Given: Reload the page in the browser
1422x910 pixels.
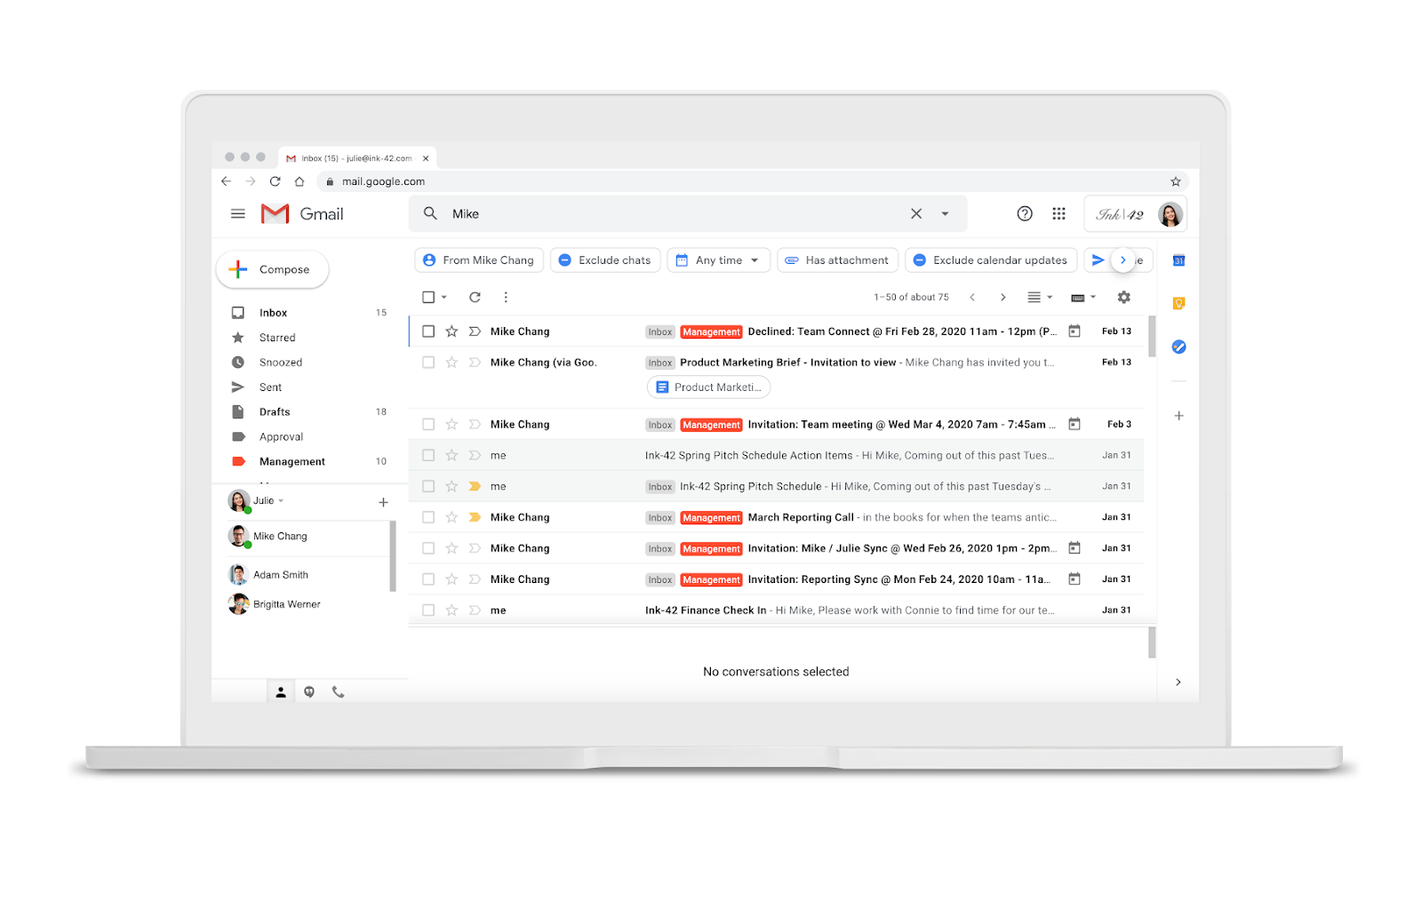Looking at the screenshot, I should click(276, 181).
